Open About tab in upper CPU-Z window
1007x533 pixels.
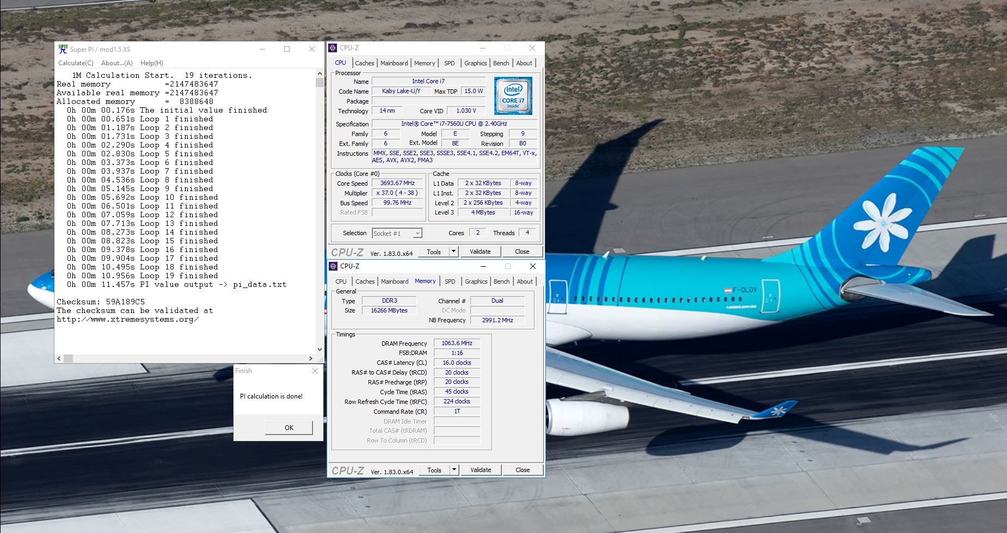click(x=524, y=63)
